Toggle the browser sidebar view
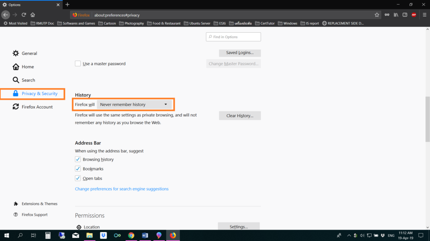The width and height of the screenshot is (430, 241). point(404,14)
